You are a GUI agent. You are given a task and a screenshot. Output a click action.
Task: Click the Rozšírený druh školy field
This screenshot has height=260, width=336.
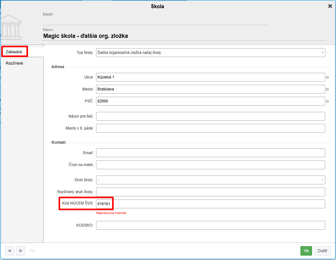tap(210, 192)
